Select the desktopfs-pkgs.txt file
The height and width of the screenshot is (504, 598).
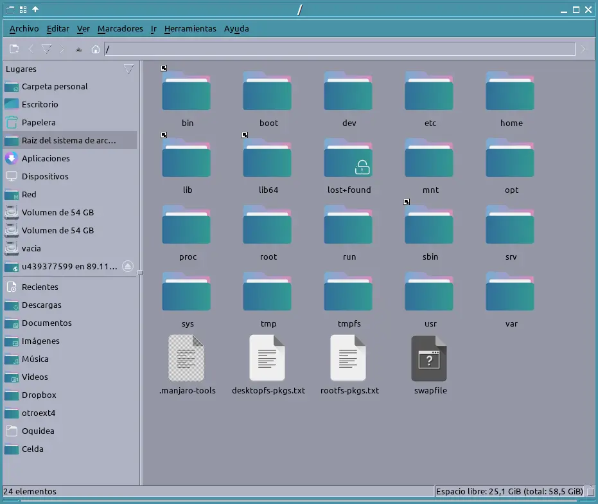pos(268,358)
